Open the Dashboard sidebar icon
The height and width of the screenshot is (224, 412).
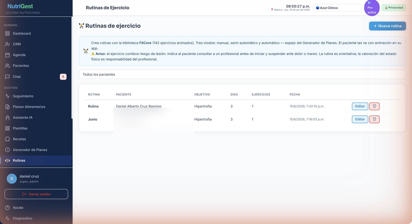[x=7, y=33]
